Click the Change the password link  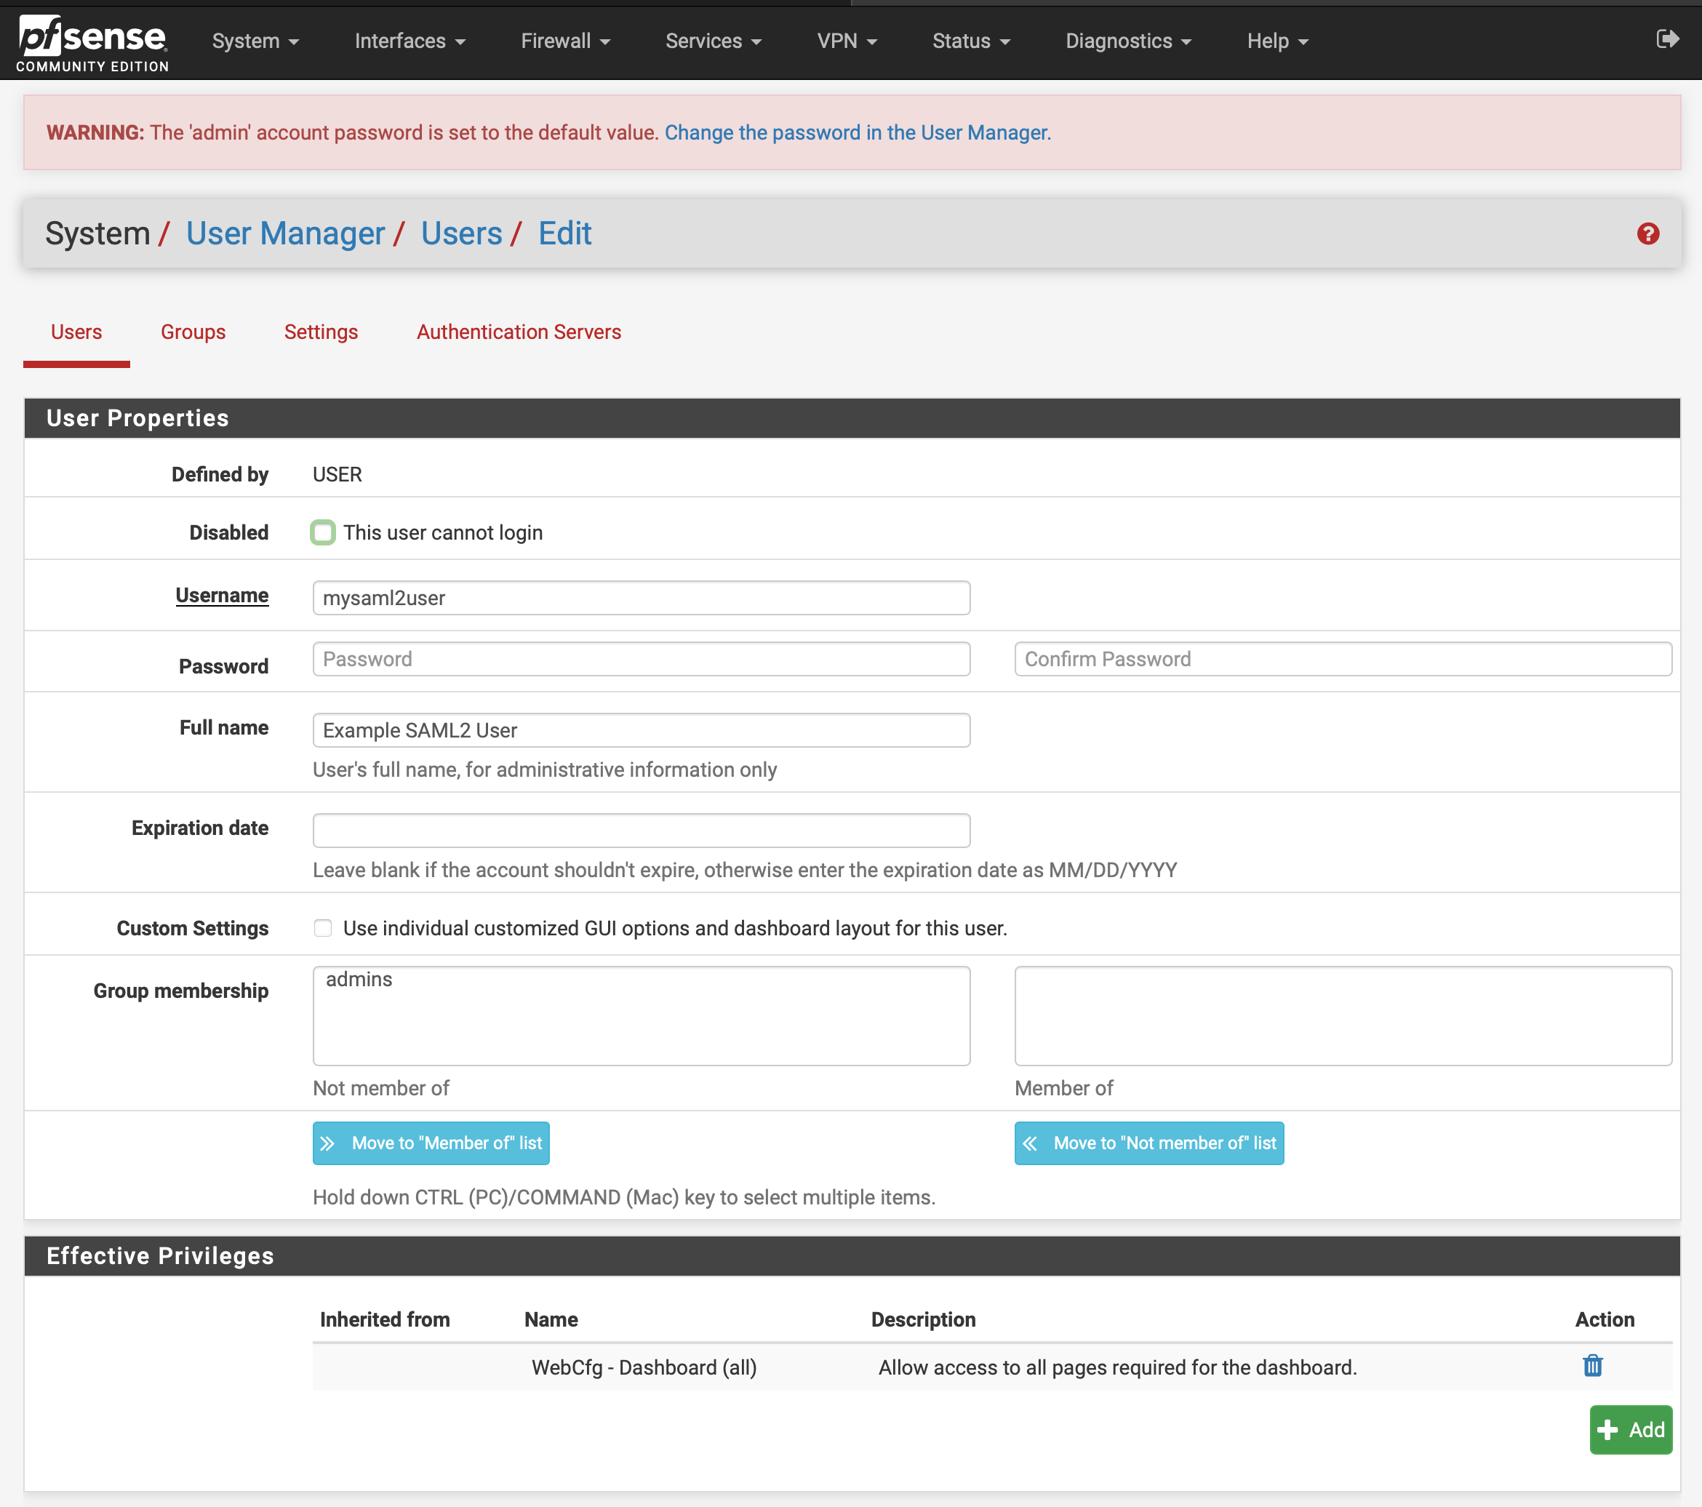[857, 133]
